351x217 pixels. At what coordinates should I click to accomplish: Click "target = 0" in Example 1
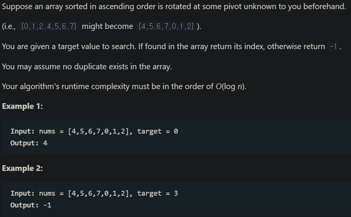(157, 131)
